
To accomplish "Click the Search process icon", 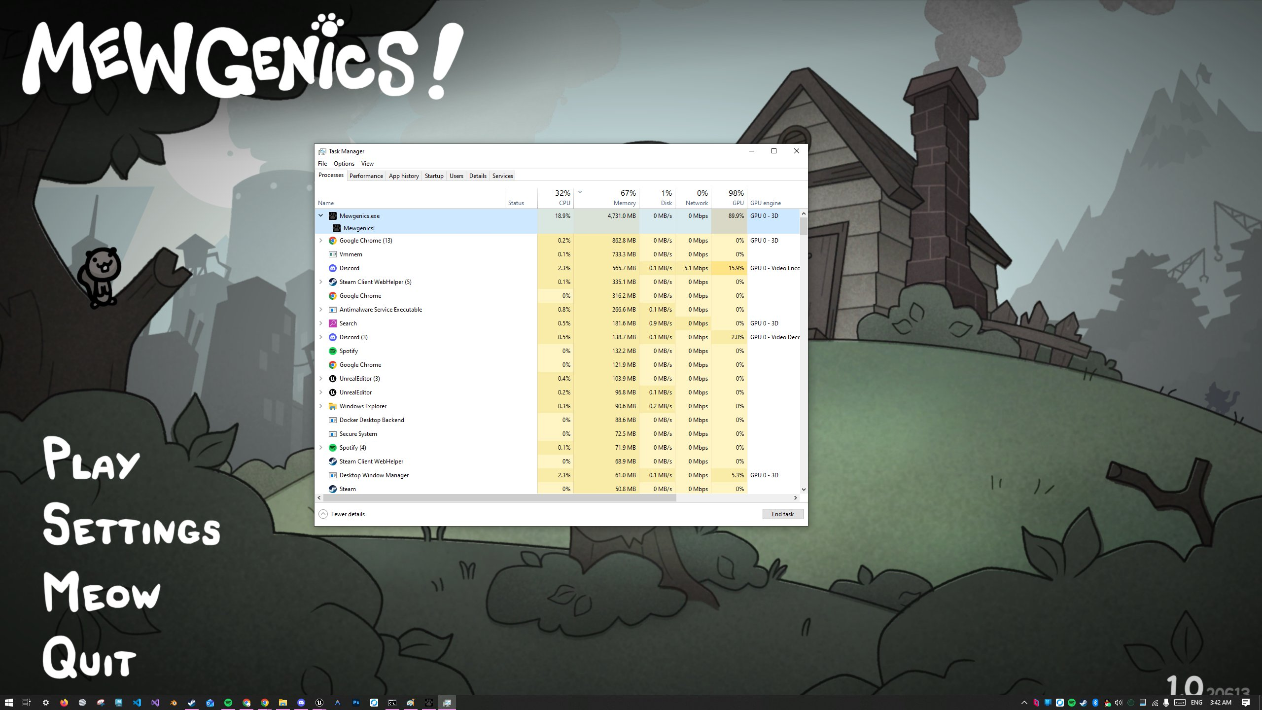I will tap(332, 323).
